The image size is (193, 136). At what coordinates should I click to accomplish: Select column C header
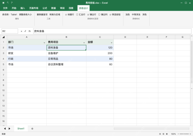(x=100, y=37)
